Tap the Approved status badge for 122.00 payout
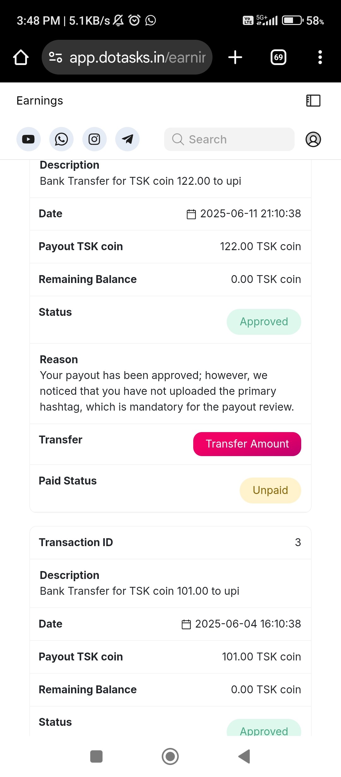The image size is (341, 777). (264, 322)
